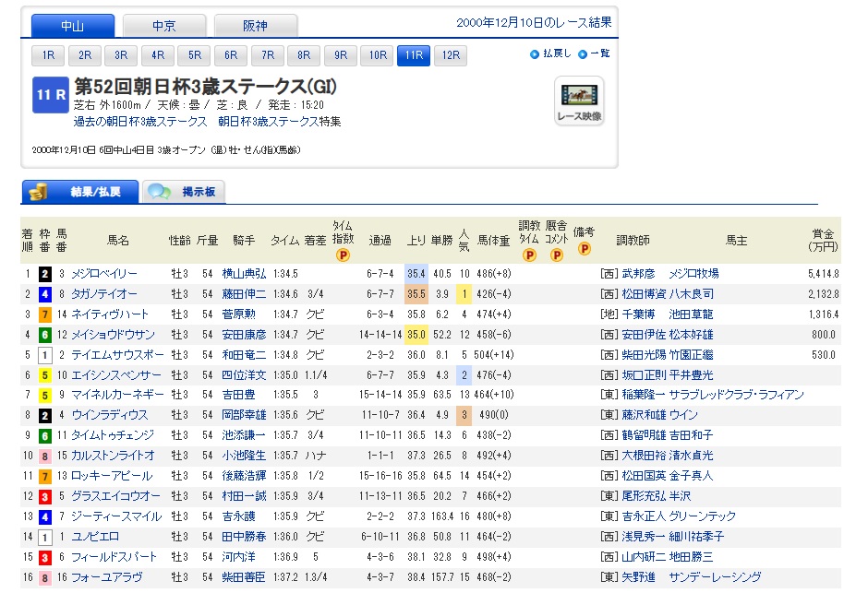This screenshot has width=856, height=593.
Task: Open the 一覧 race list link
Action: [x=599, y=54]
